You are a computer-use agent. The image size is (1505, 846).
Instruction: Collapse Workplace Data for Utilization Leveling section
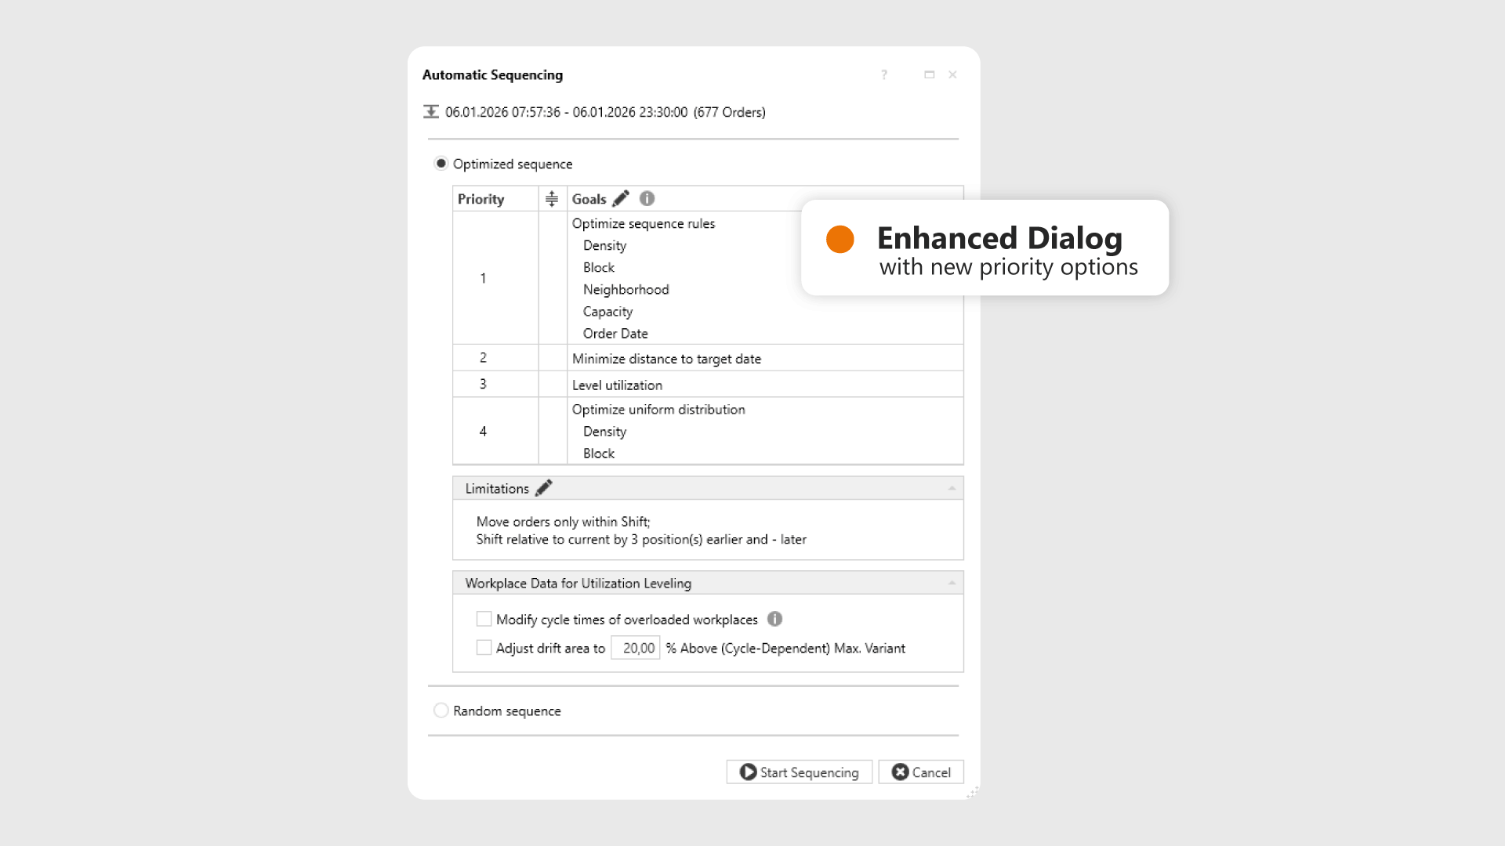click(x=952, y=583)
